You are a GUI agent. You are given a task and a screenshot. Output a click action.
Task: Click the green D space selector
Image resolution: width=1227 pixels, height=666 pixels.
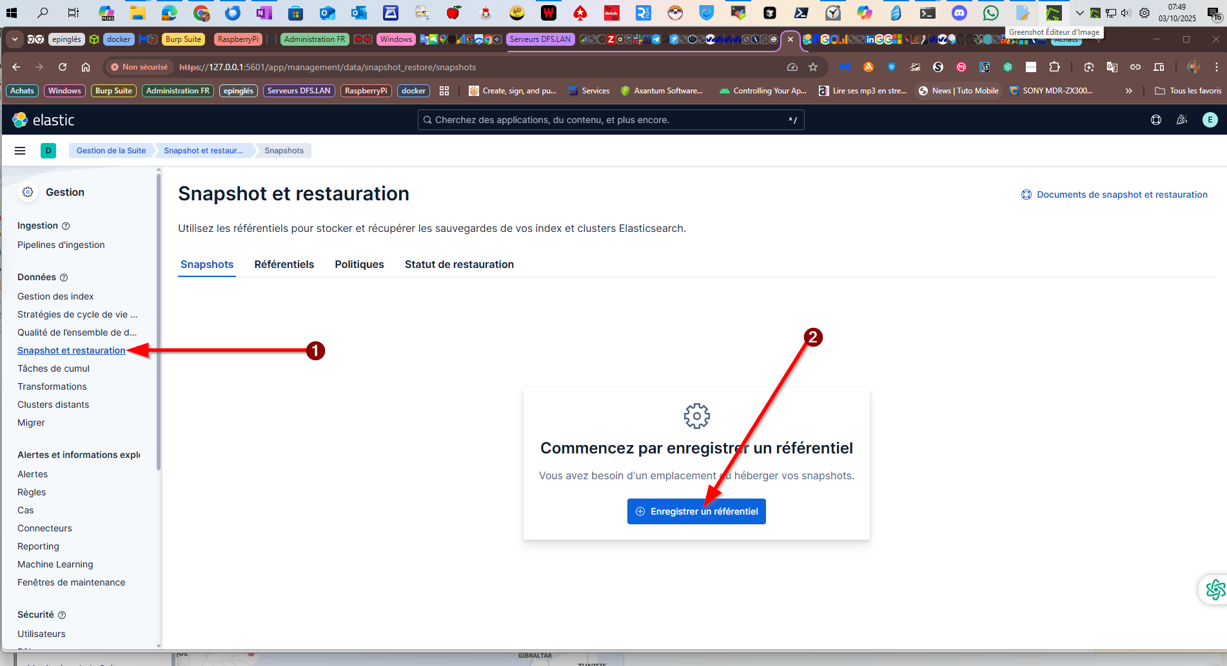pyautogui.click(x=48, y=151)
